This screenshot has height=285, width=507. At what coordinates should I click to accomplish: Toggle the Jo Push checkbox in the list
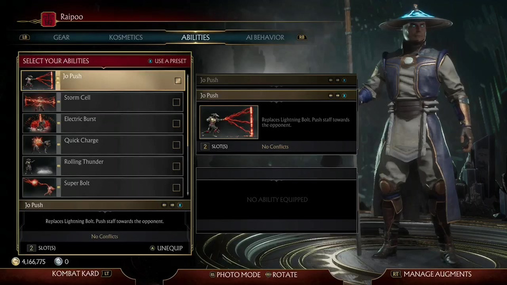coord(178,81)
